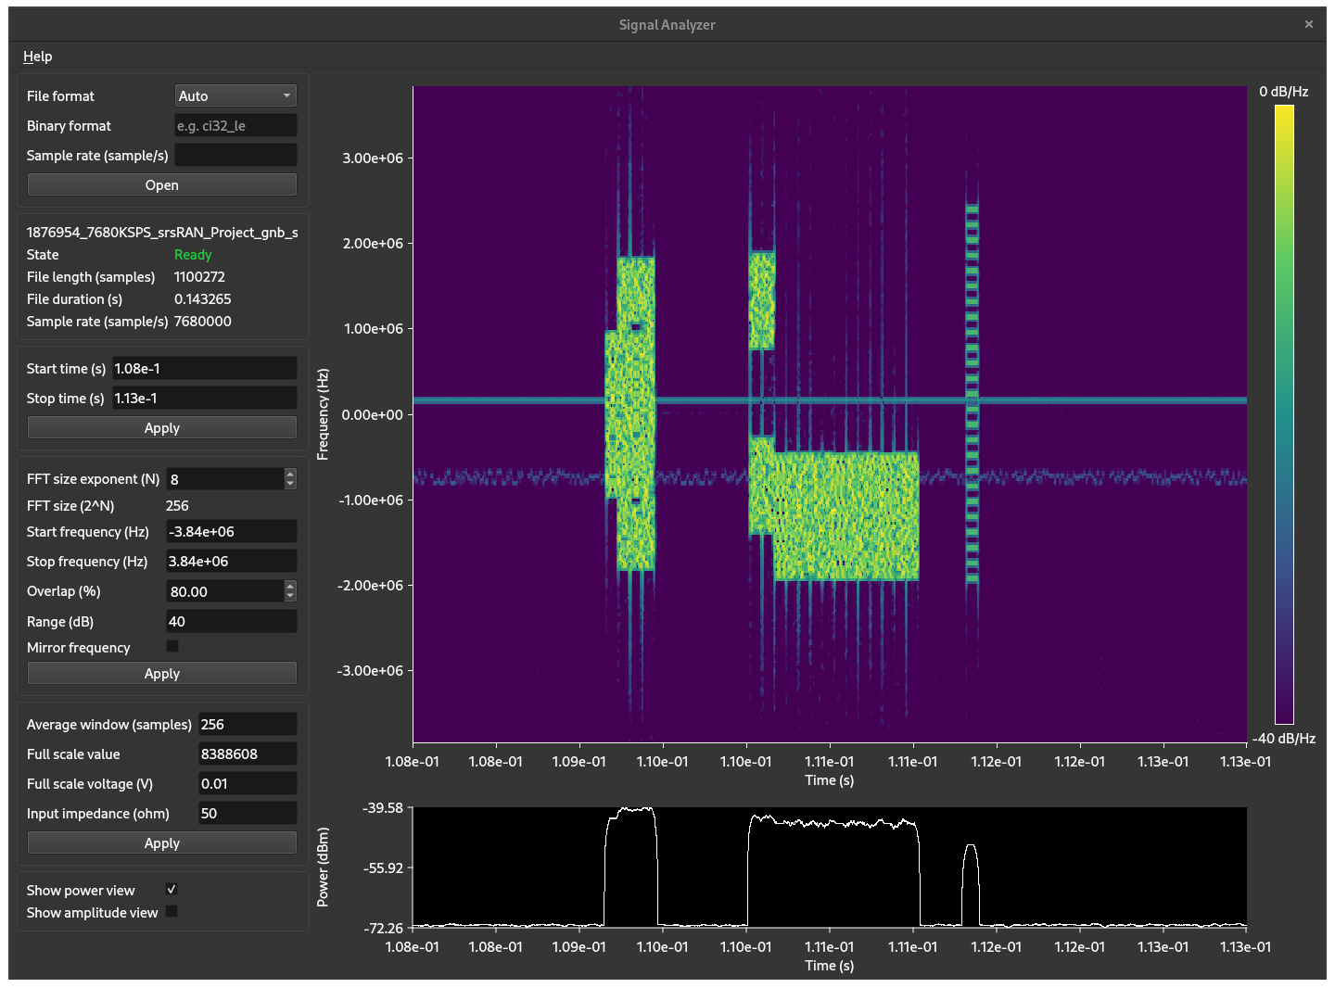Edit the Range dB value
The image size is (1335, 988).
click(x=231, y=621)
